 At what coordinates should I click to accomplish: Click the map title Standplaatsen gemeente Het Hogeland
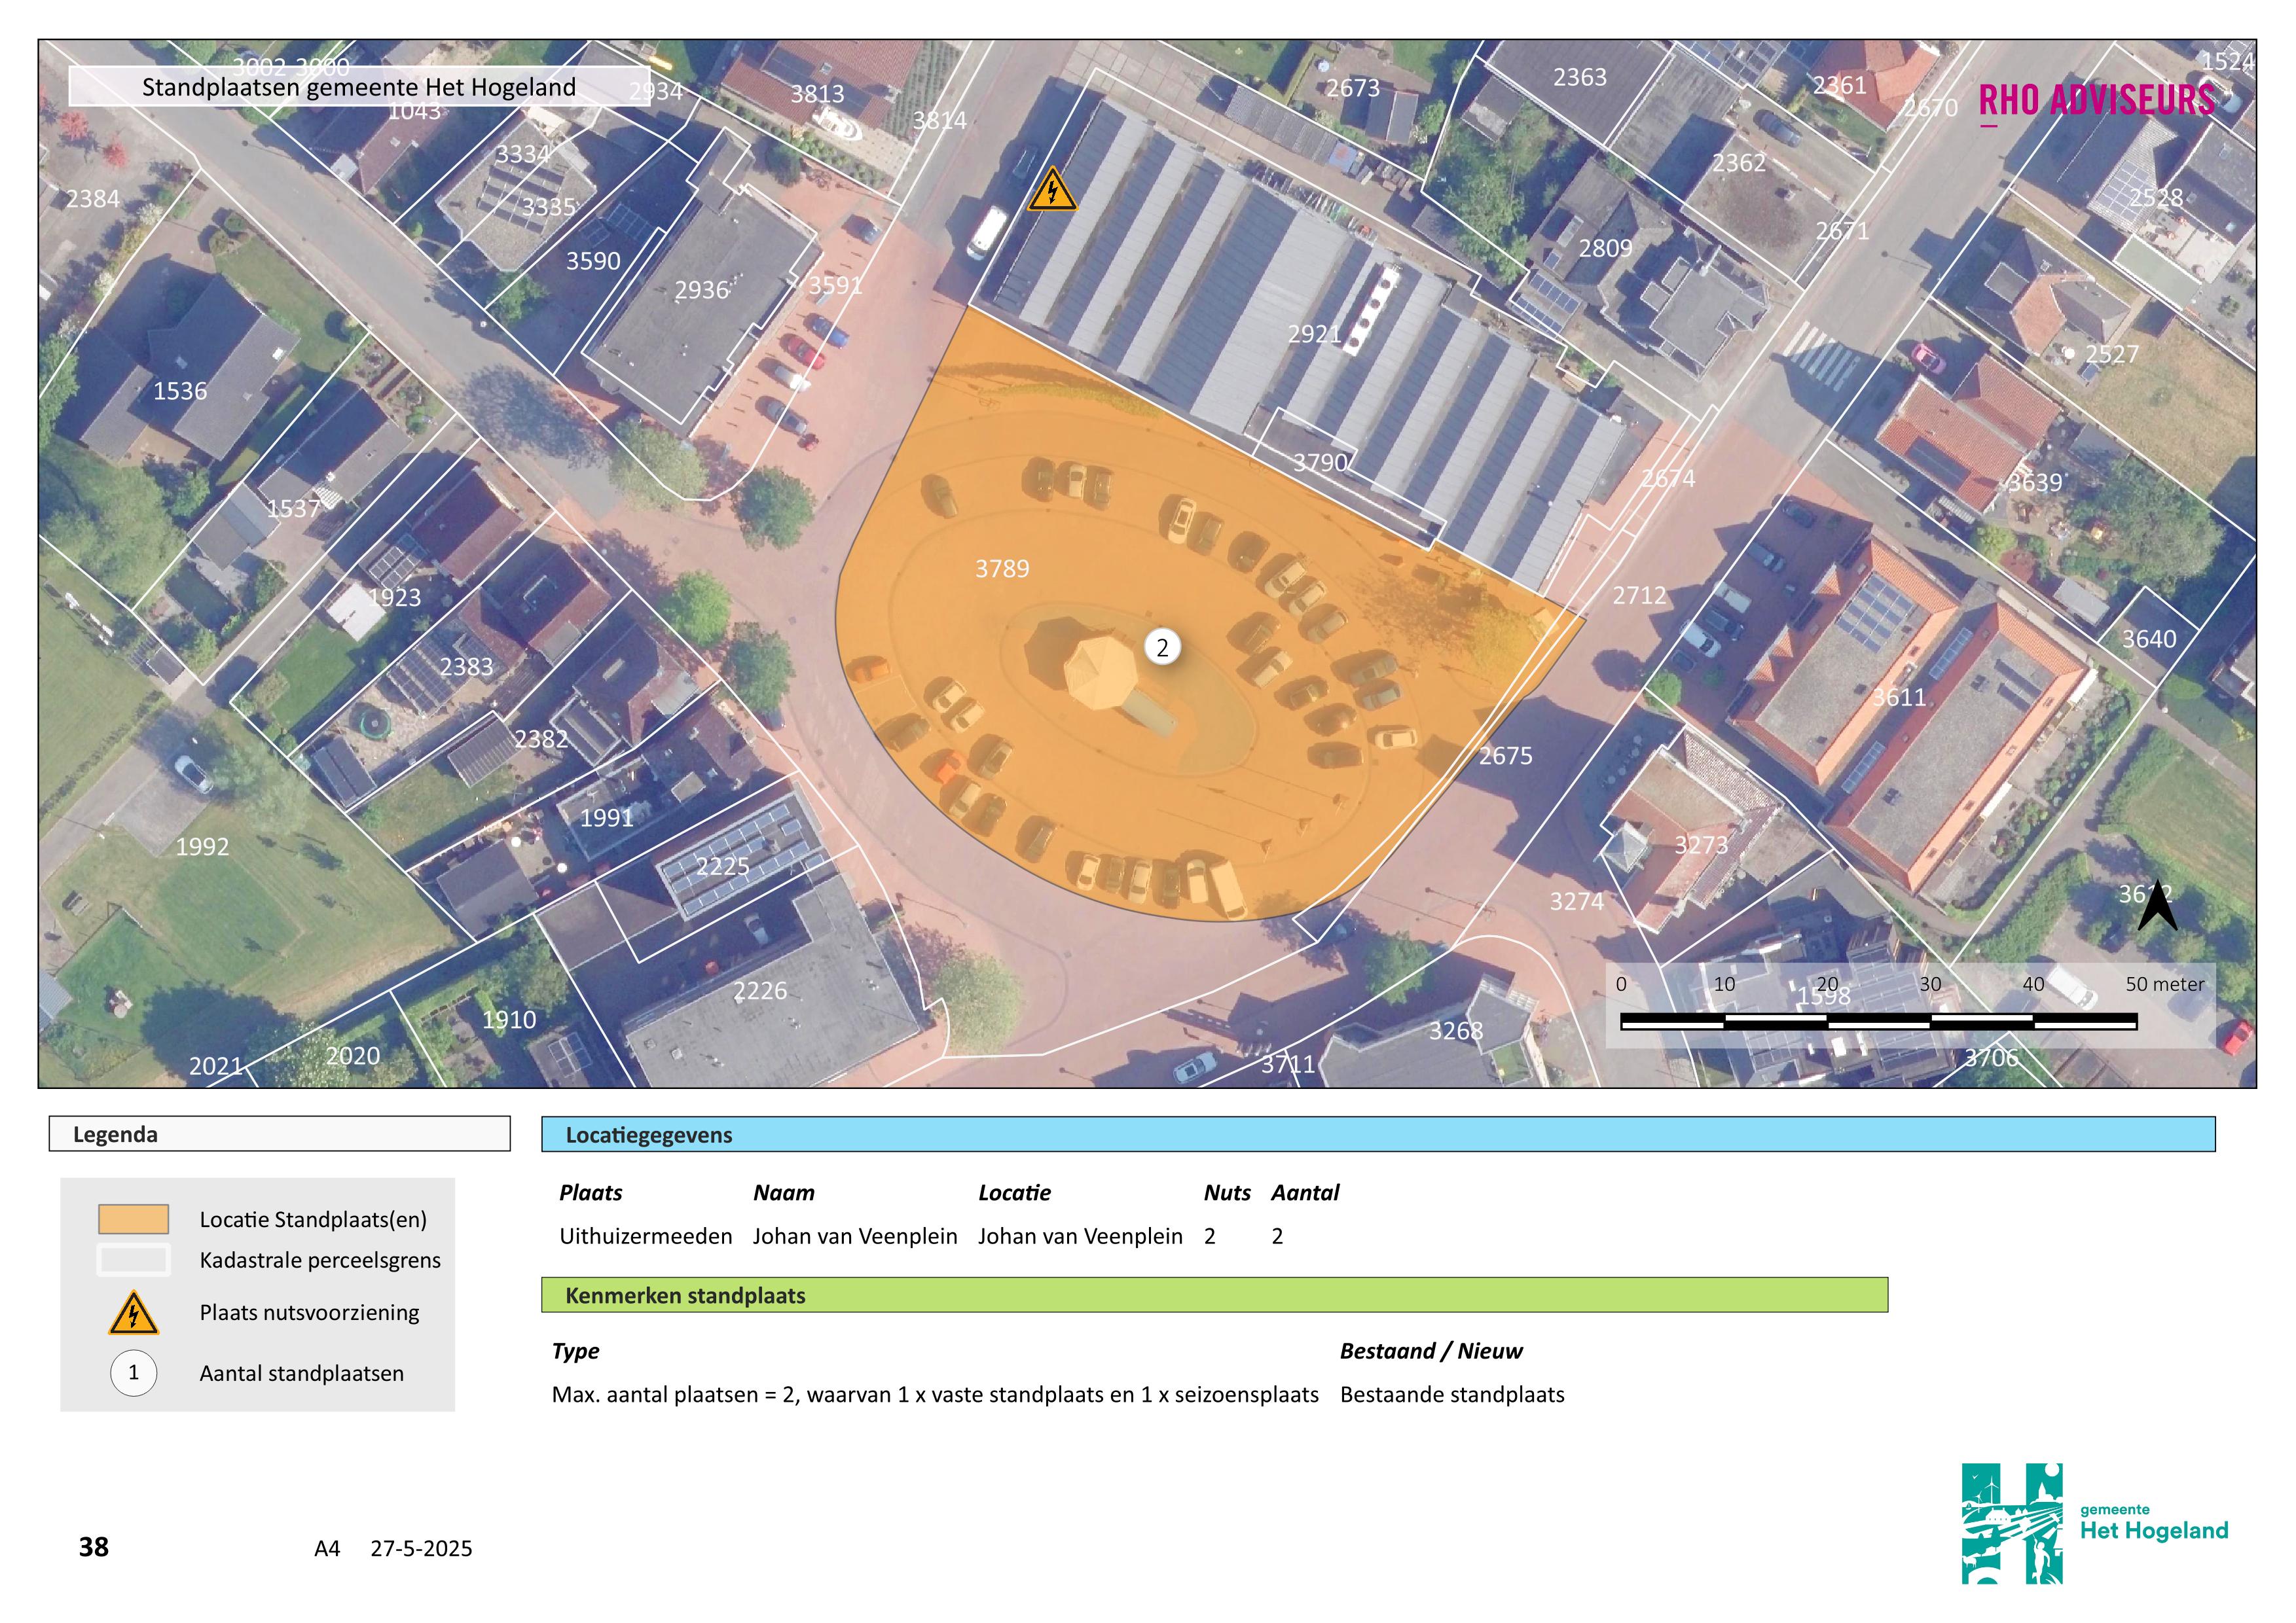tap(359, 87)
